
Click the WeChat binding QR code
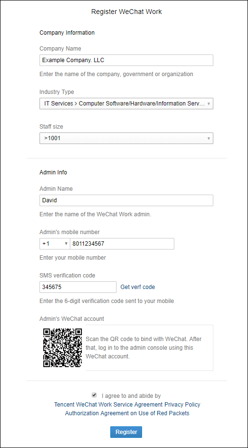[x=63, y=348]
